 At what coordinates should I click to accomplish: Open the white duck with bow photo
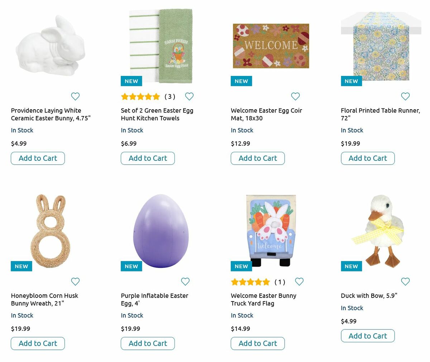(x=381, y=231)
